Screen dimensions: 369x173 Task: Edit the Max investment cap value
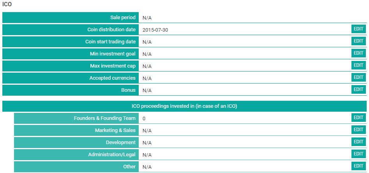pos(358,65)
